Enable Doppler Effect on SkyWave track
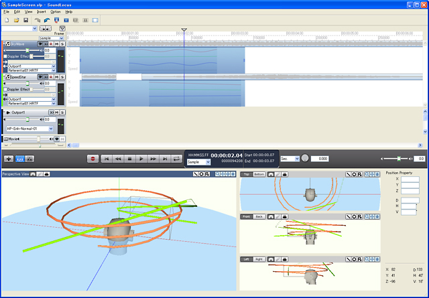429x298 pixels. coord(5,56)
